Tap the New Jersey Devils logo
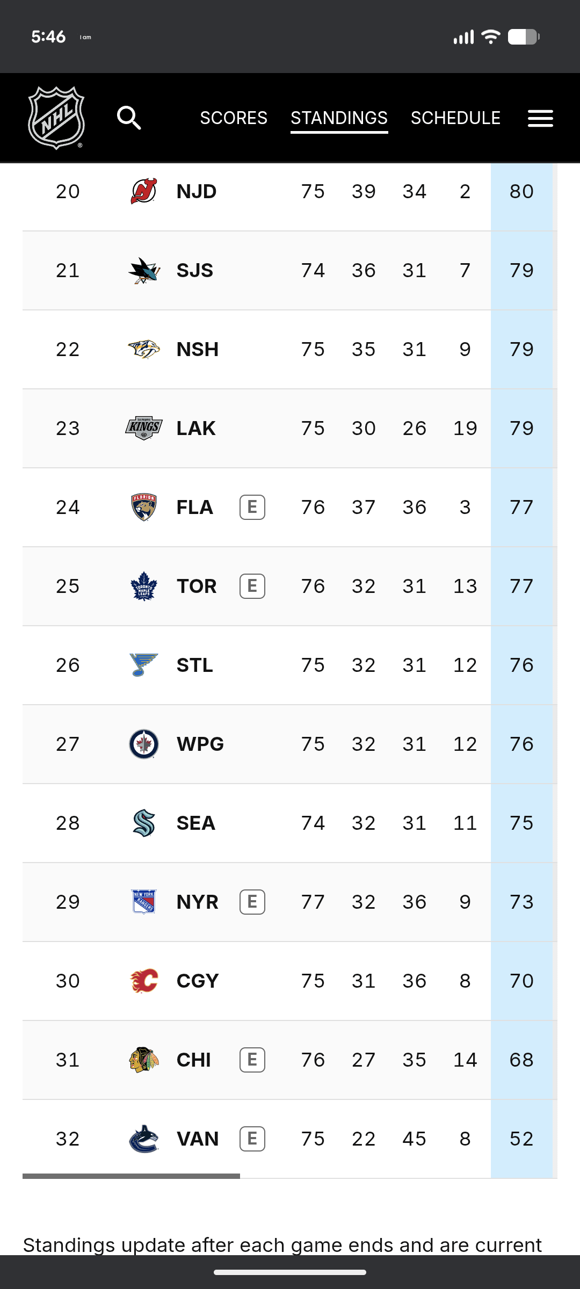This screenshot has width=580, height=1289. 144,191
